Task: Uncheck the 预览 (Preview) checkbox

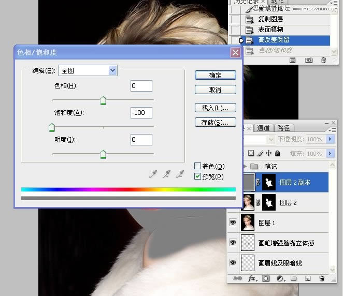Action: (x=197, y=176)
